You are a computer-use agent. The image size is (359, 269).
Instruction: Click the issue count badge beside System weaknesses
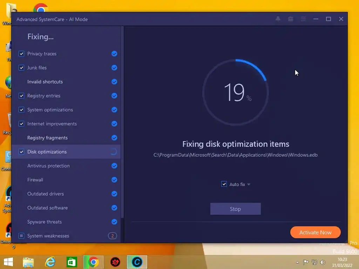point(113,236)
